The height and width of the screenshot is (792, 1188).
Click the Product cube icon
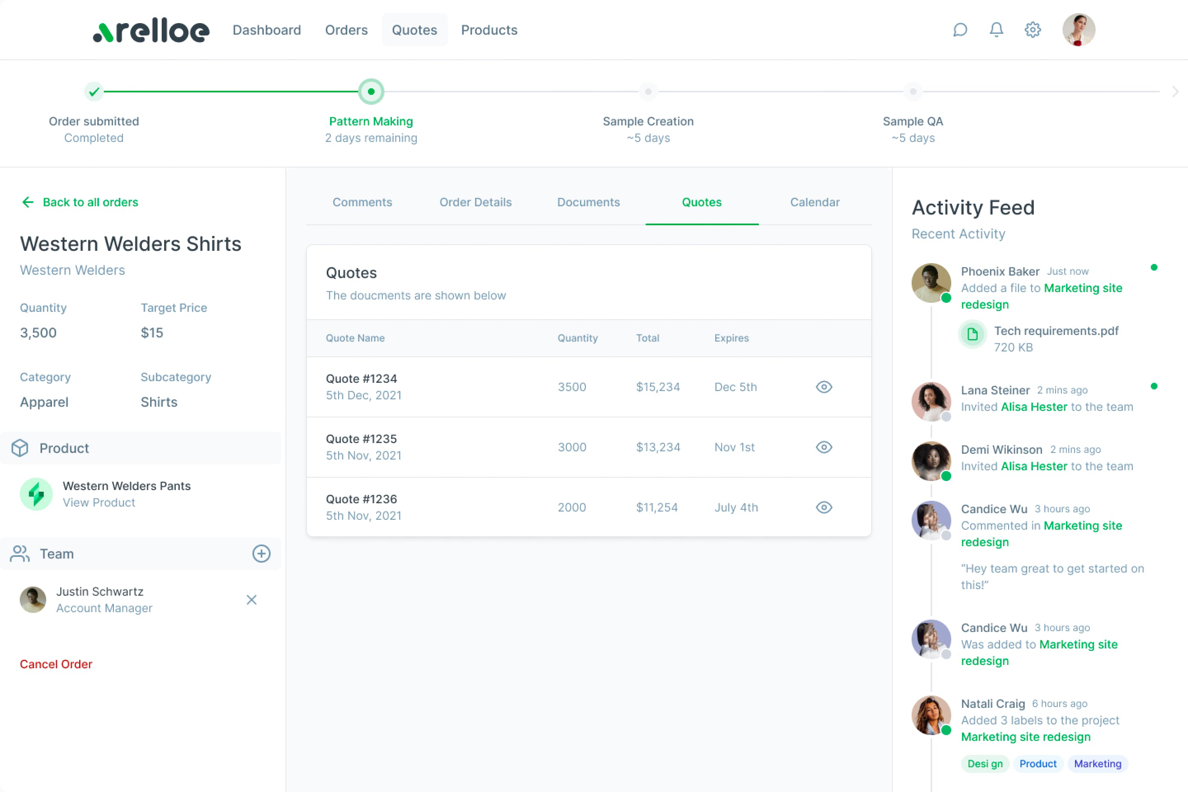[20, 448]
